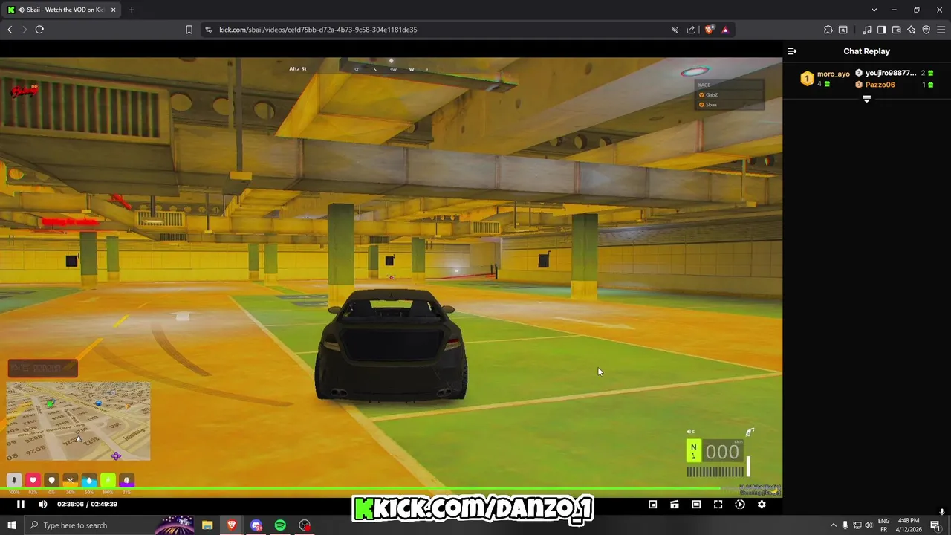Open the Windows Start menu

pyautogui.click(x=12, y=525)
